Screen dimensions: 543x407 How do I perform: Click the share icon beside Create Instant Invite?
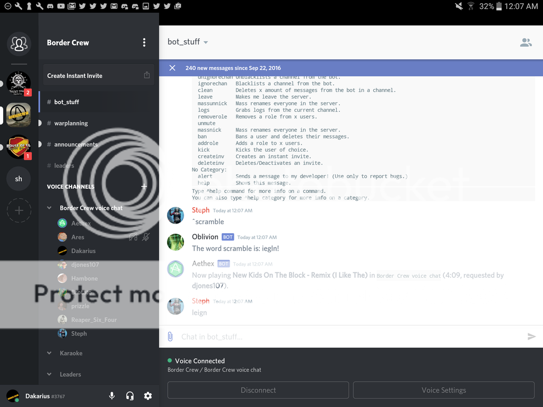point(147,75)
